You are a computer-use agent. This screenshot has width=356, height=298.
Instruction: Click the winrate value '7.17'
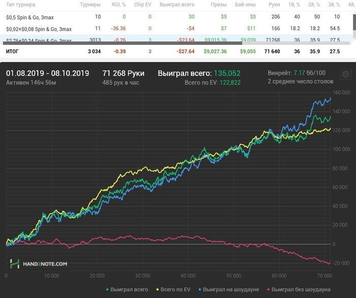point(299,73)
